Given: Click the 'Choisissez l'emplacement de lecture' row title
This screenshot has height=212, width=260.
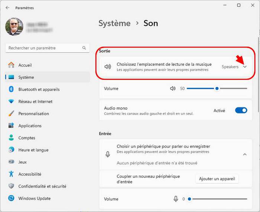Looking at the screenshot, I should coord(164,64).
